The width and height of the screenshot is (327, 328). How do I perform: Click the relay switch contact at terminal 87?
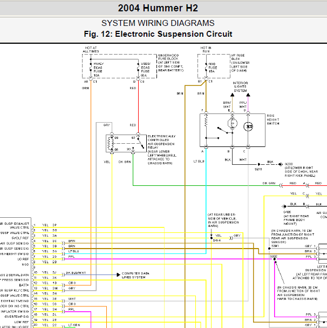(x=141, y=142)
